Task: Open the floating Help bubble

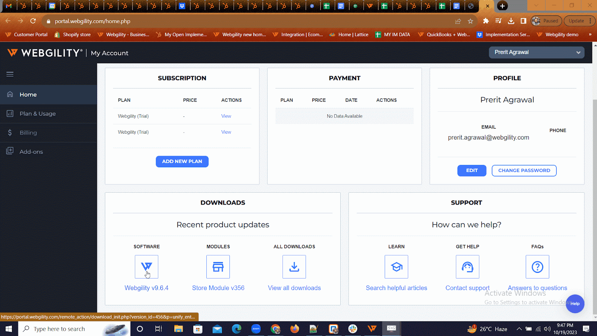Action: click(575, 304)
